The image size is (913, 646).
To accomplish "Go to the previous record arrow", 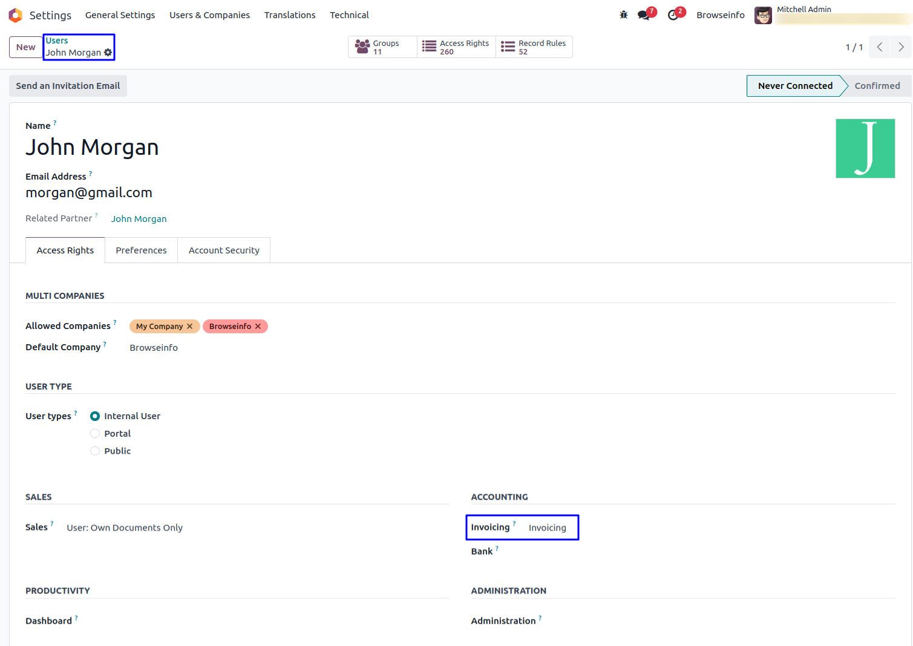I will (x=880, y=47).
